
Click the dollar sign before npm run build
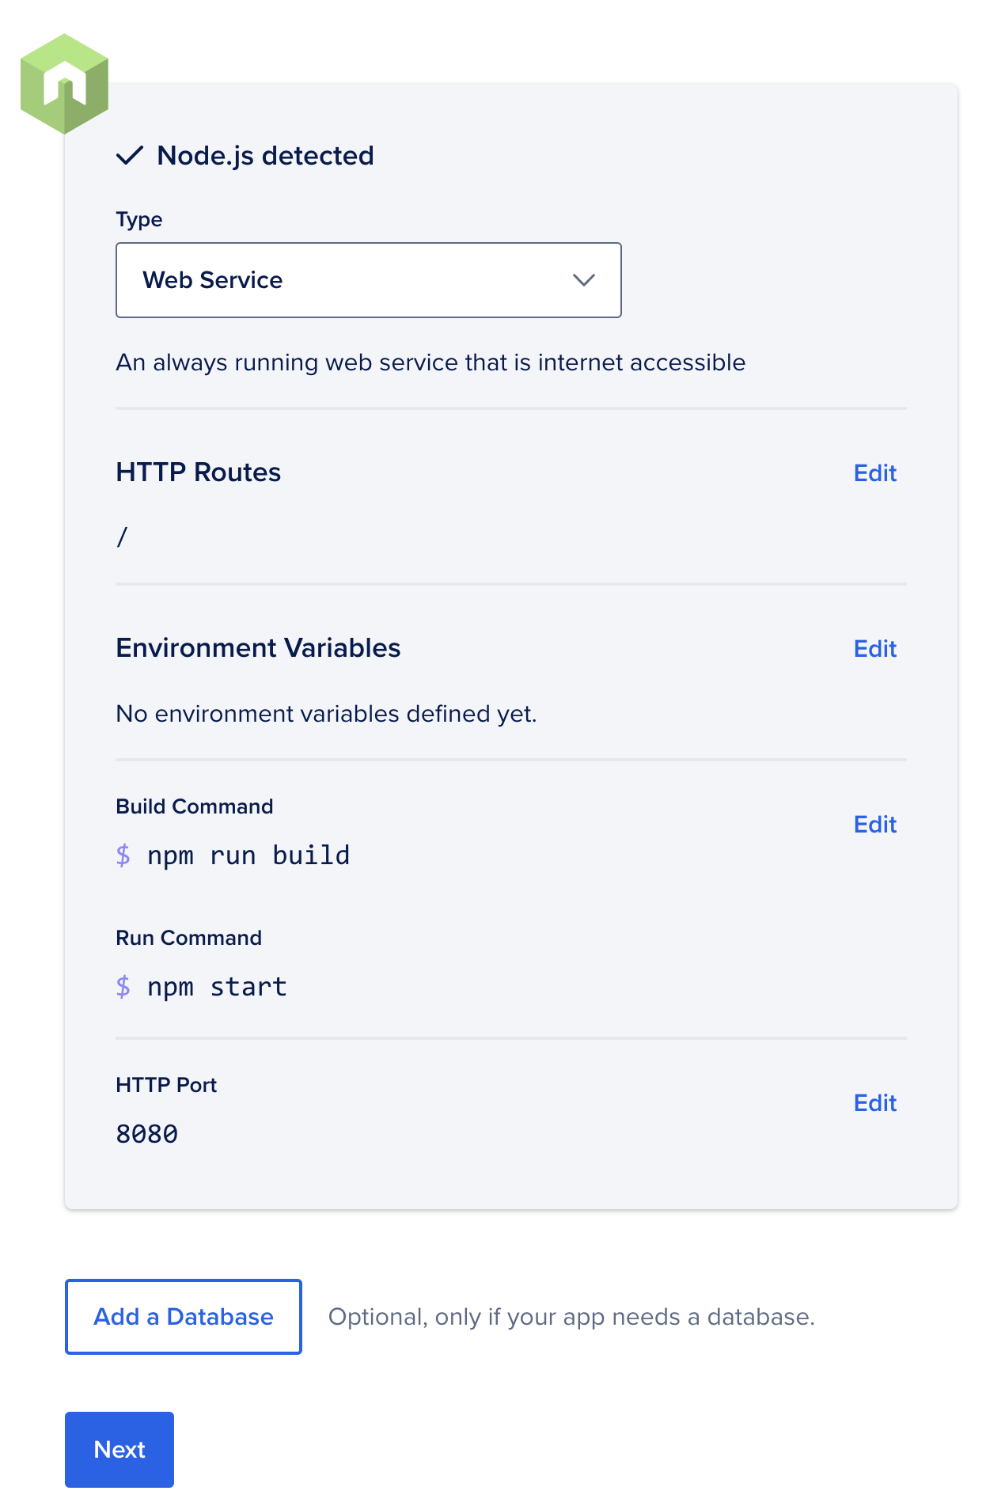click(123, 855)
